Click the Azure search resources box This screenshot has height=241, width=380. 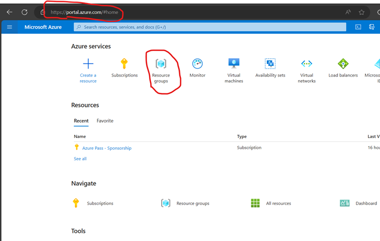[210, 27]
